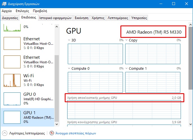Click the sidebar list scrollbar thumb
193x140 pixels.
(x=57, y=88)
